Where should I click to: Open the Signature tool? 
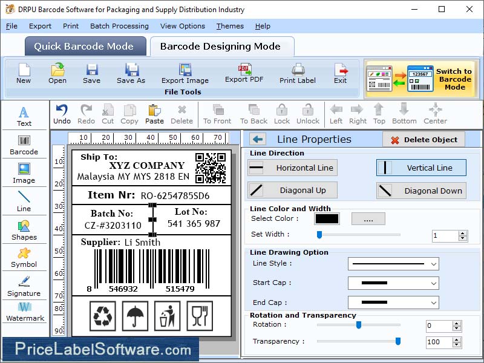click(24, 287)
